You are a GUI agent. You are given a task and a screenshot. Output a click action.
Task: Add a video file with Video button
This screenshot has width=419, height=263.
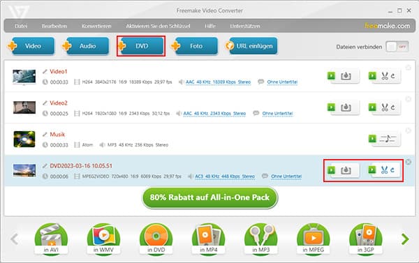pos(31,46)
